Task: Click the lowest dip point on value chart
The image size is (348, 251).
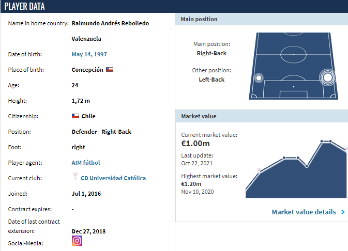Action: [x=307, y=166]
